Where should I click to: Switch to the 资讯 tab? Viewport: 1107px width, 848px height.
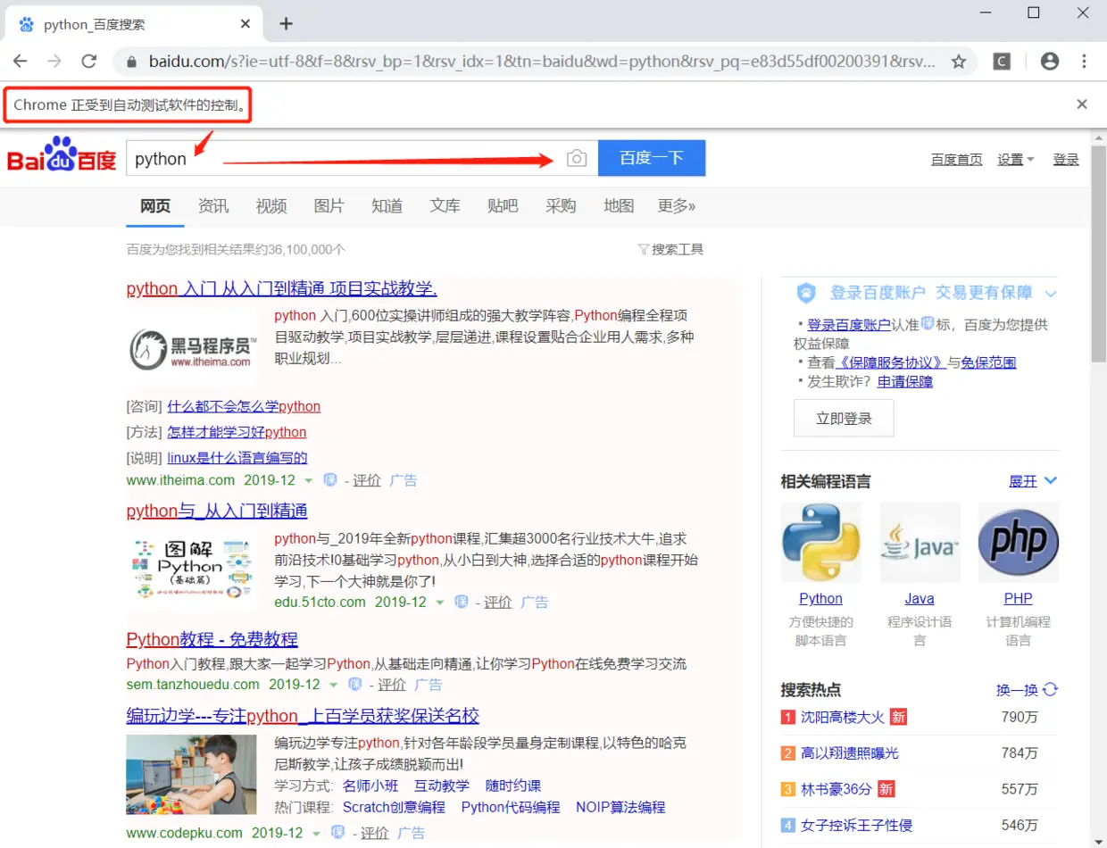point(213,206)
